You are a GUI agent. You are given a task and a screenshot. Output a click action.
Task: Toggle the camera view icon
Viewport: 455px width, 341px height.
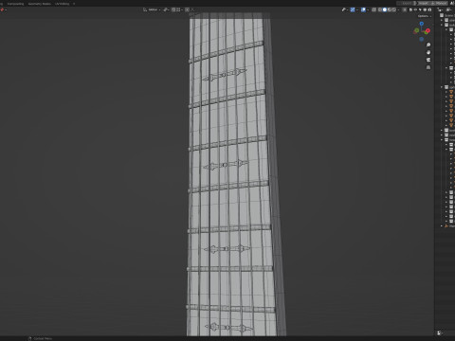pos(428,60)
